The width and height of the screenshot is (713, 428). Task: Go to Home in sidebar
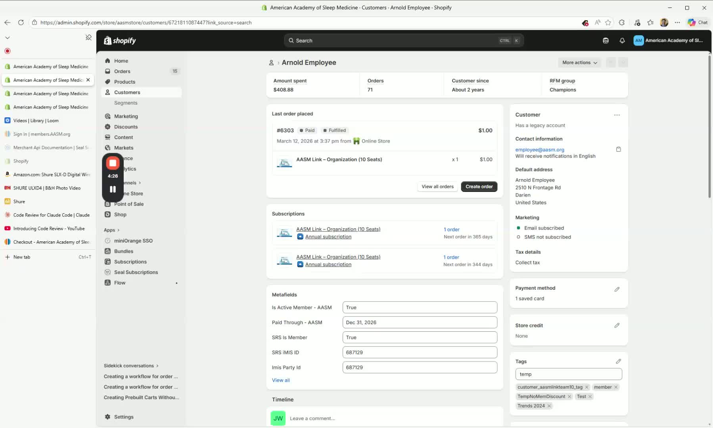pos(121,61)
